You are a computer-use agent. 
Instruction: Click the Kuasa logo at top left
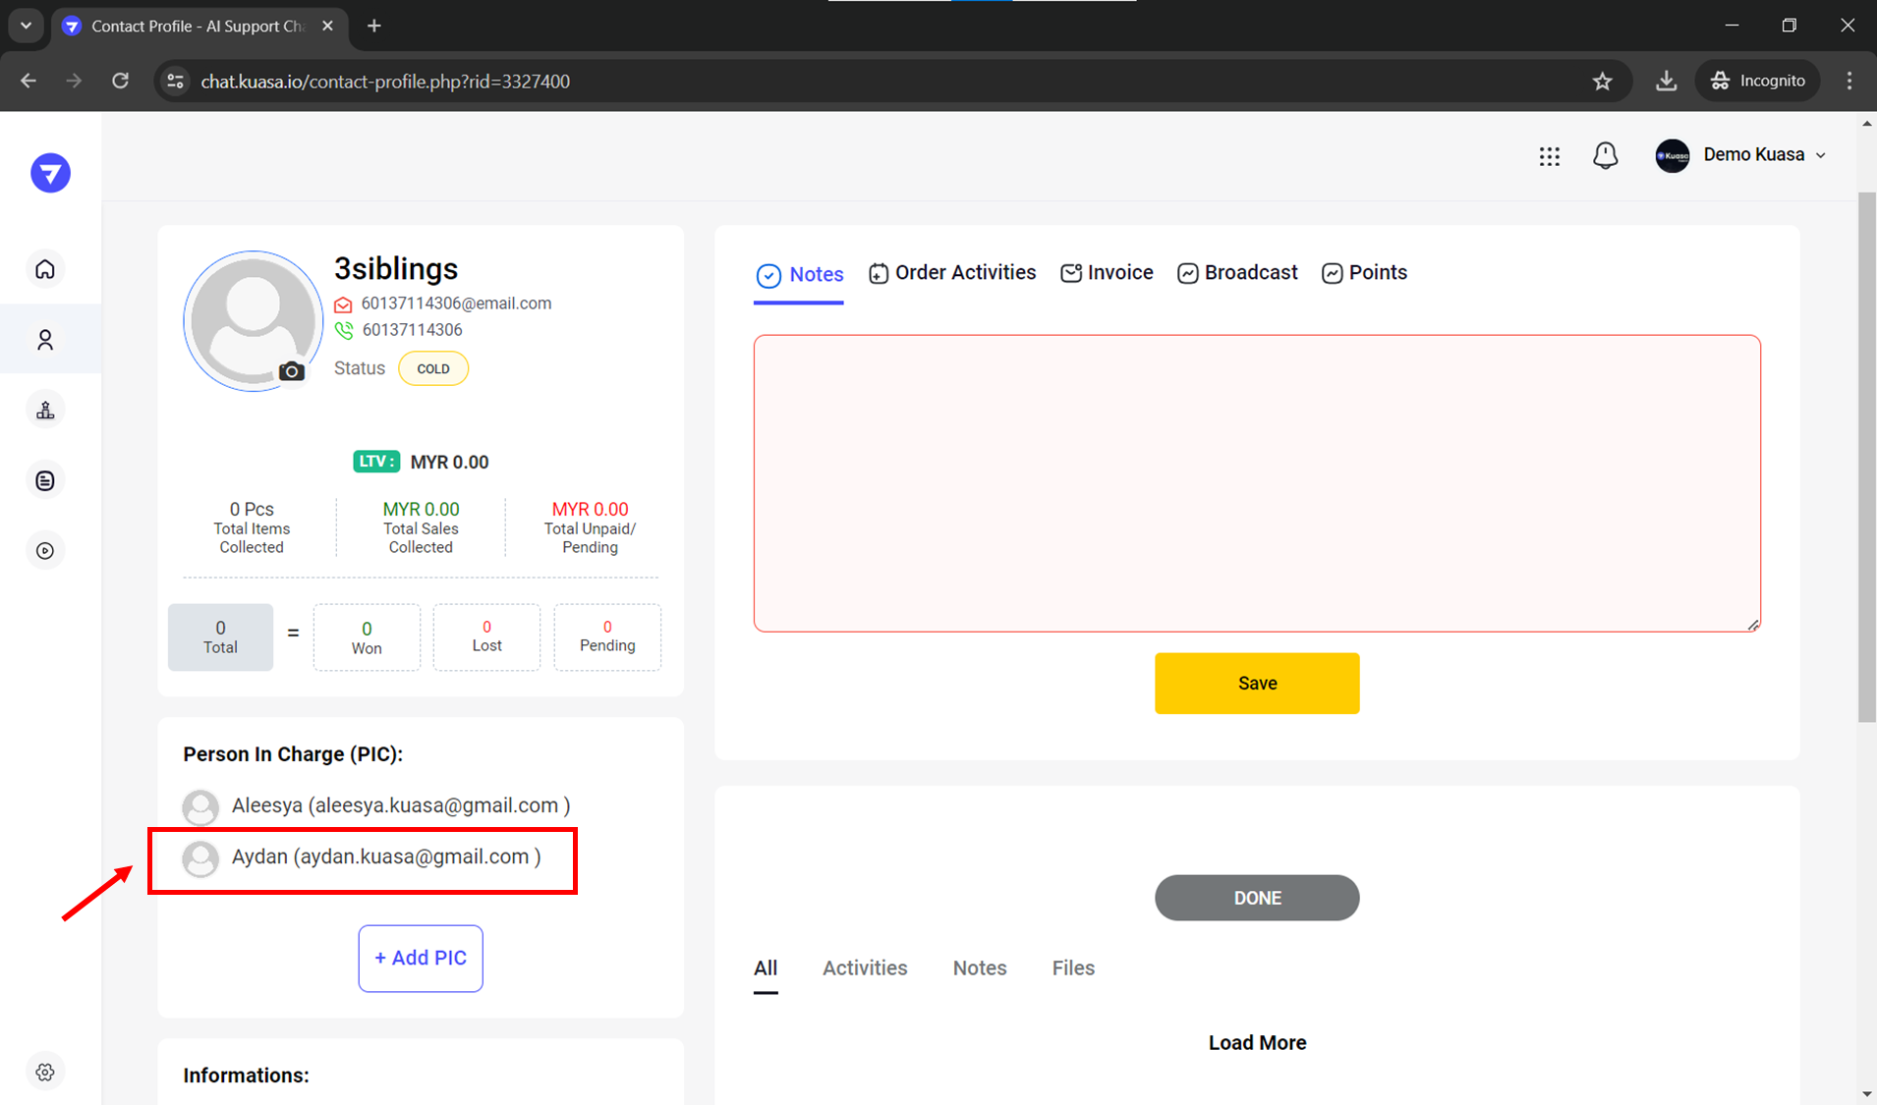click(x=50, y=174)
